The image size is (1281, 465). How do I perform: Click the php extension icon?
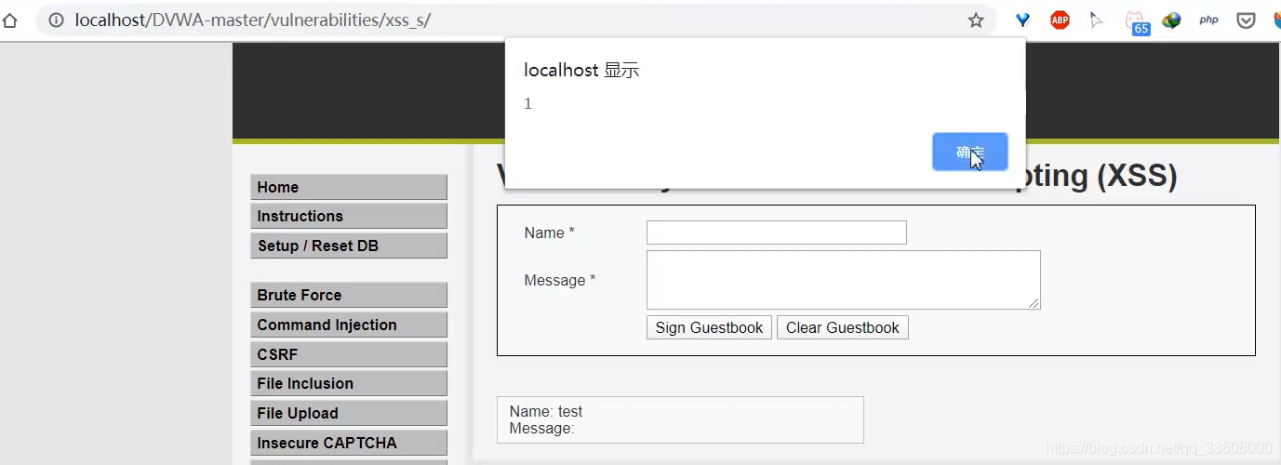pos(1208,20)
